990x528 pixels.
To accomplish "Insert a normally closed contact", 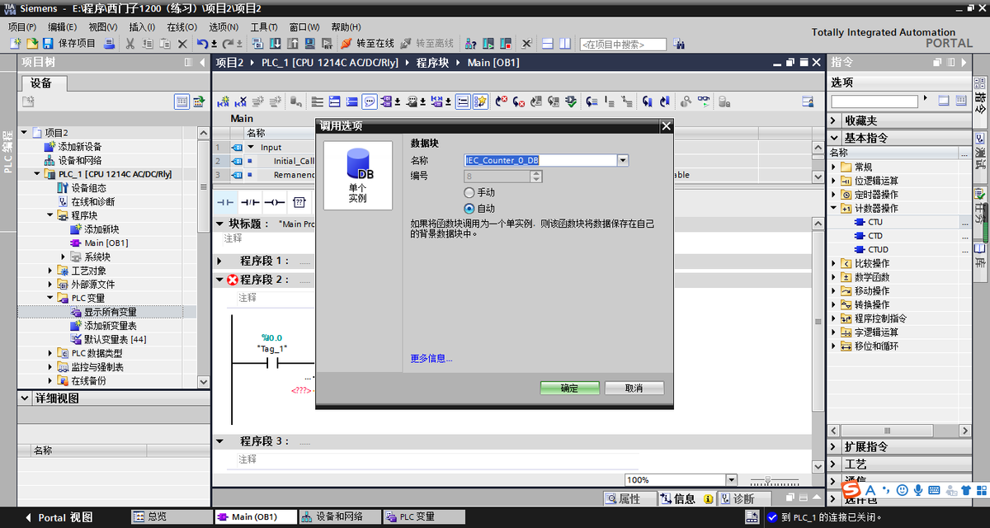I will click(x=250, y=202).
